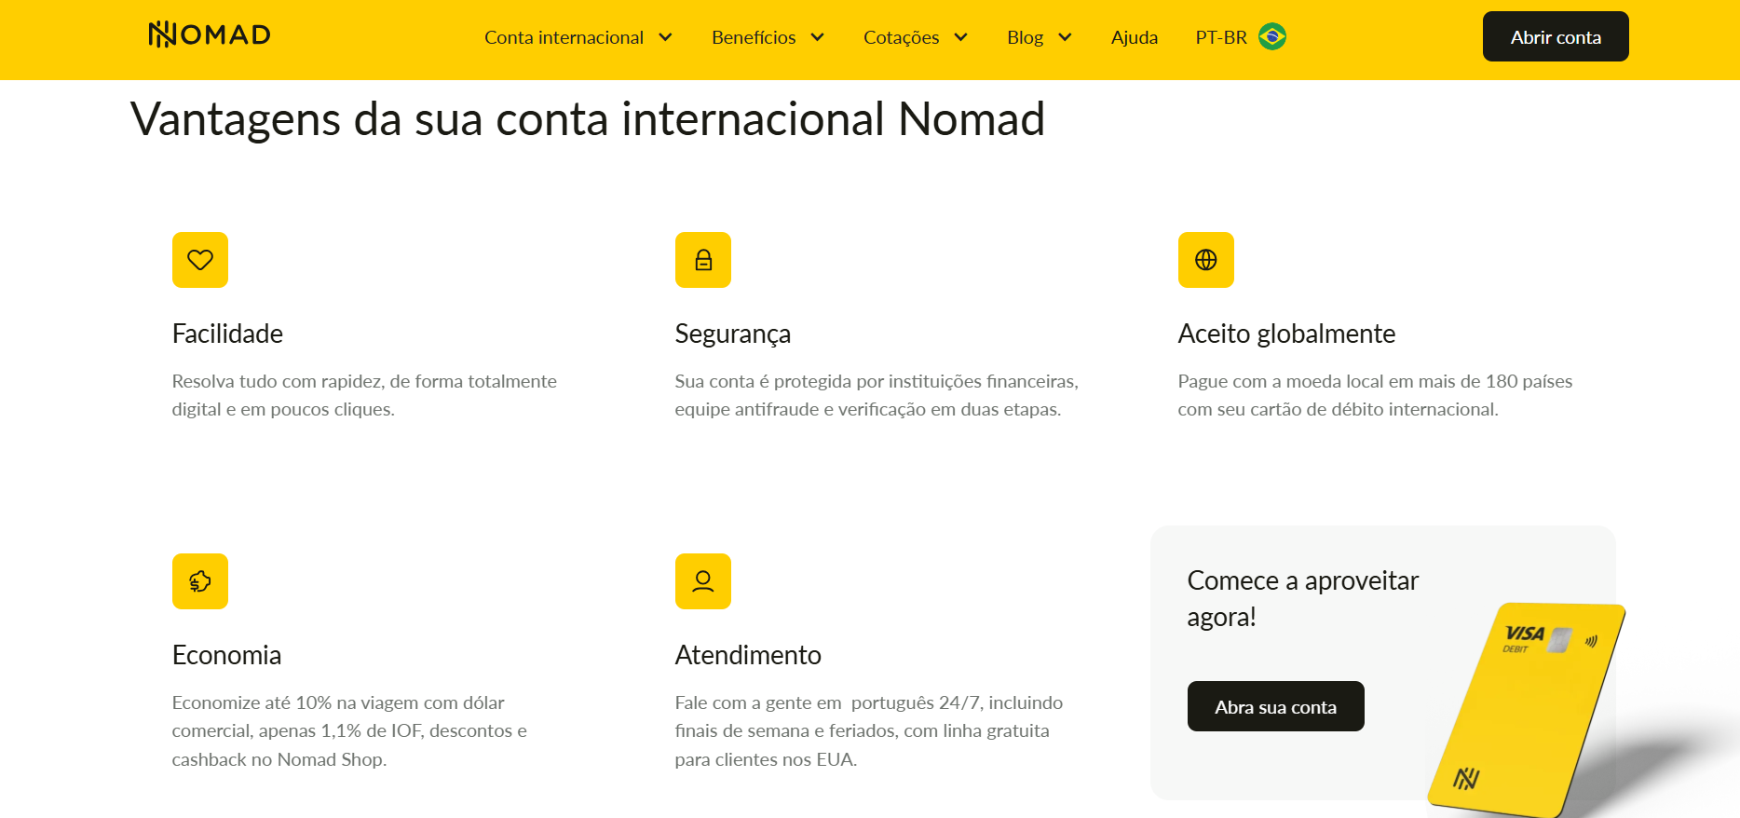The width and height of the screenshot is (1740, 818).
Task: Open the Benefícios dropdown menu
Action: [768, 37]
